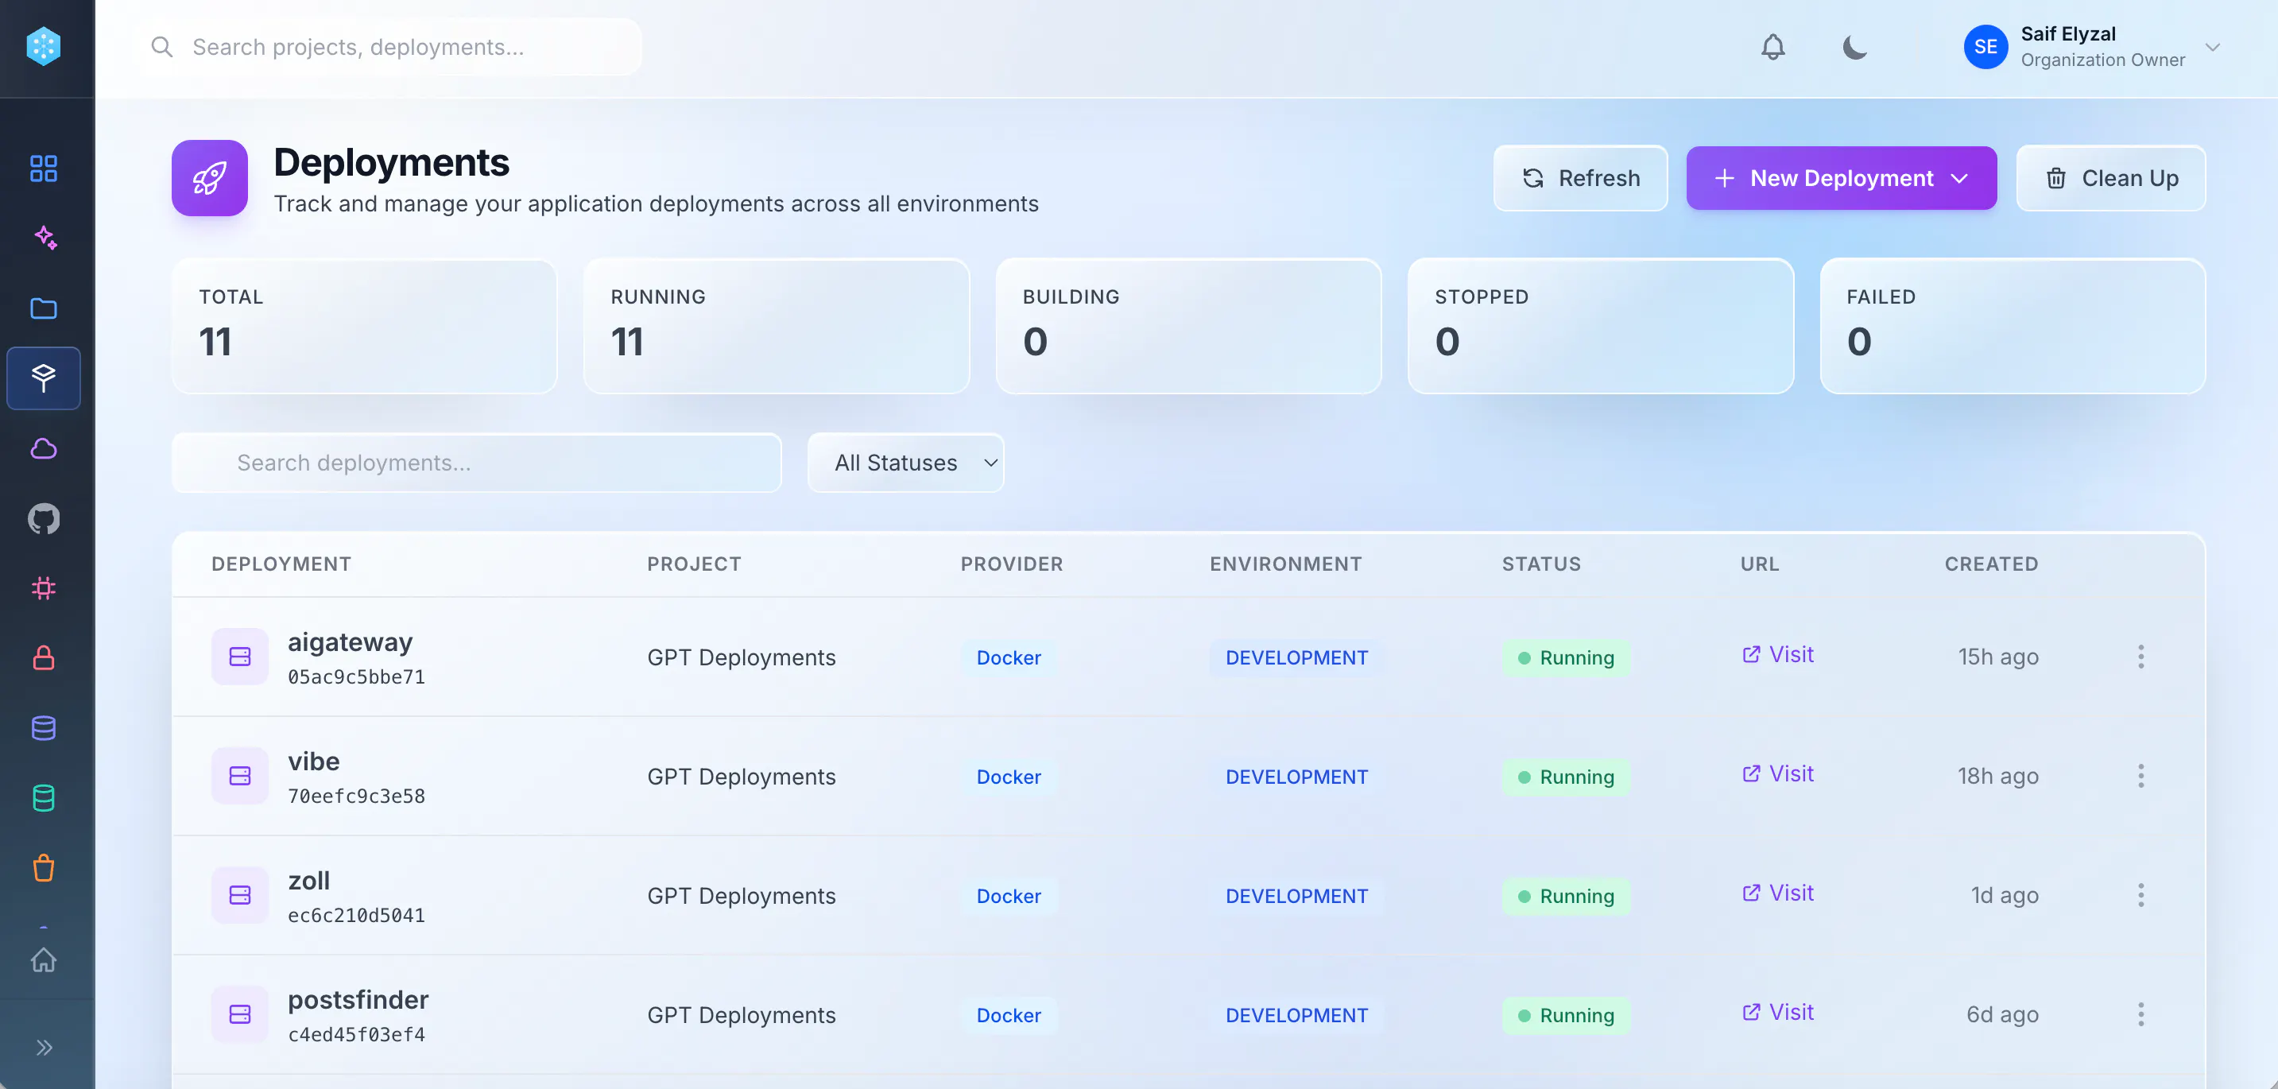Click the ENVIRONMENT column header
The height and width of the screenshot is (1089, 2278).
point(1286,564)
